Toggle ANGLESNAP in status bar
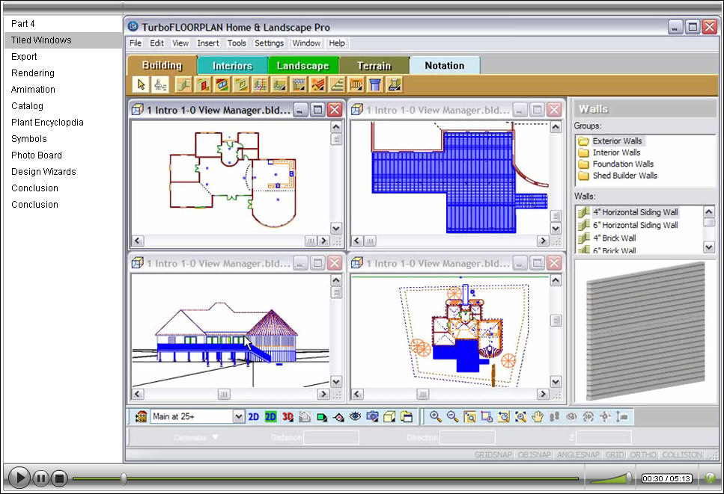Screen dimensions: 724x494 (x=578, y=455)
